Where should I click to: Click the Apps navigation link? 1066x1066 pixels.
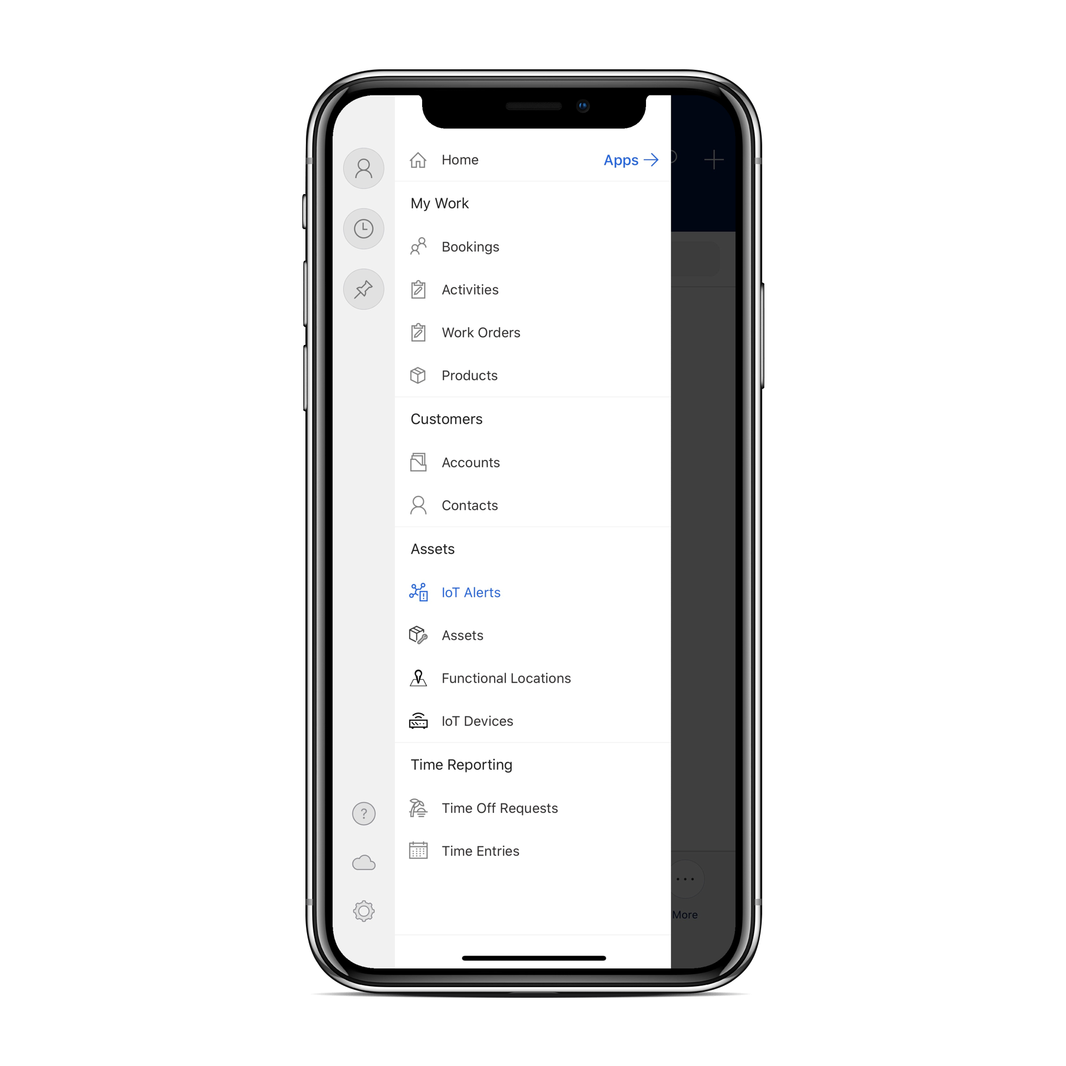point(629,159)
